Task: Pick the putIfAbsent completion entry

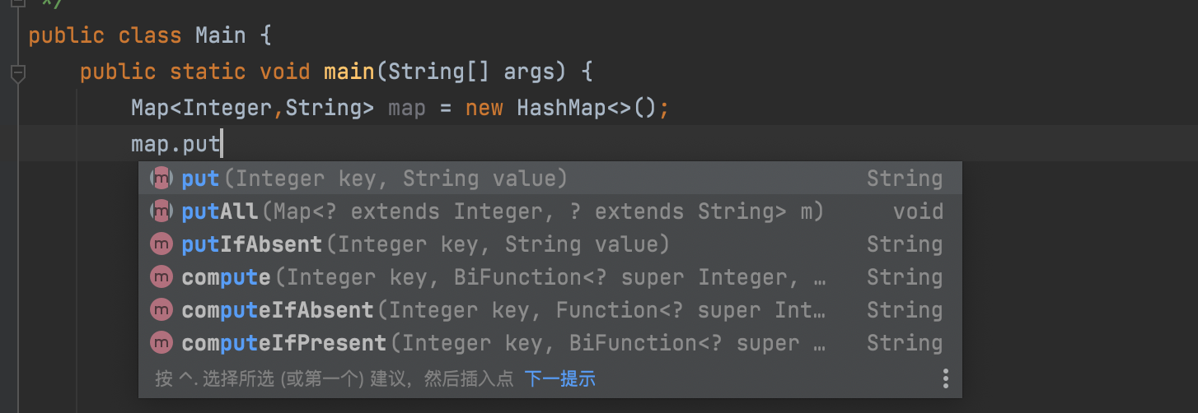Action: coord(251,244)
